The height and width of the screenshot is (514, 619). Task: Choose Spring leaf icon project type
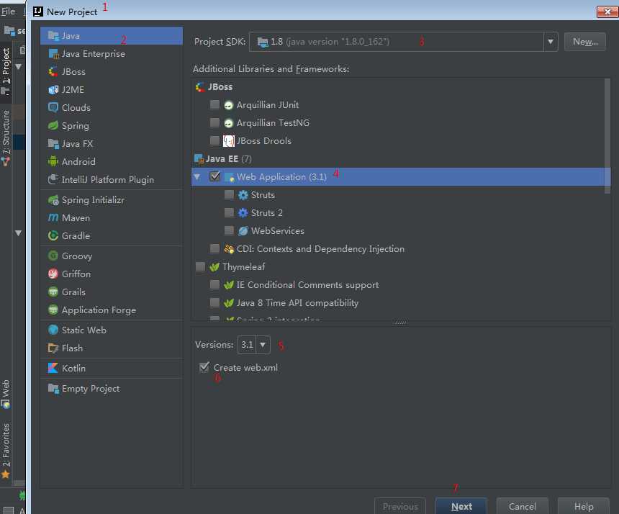53,125
